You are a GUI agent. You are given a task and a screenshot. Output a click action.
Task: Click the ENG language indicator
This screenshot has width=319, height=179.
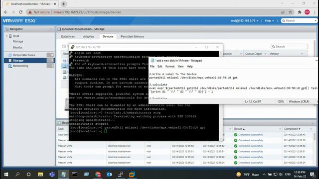288,175
